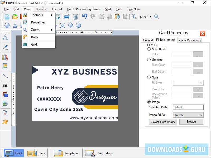This screenshot has height=158, width=211.
Task: Choose Properties in the View menu
Action: pos(39,22)
